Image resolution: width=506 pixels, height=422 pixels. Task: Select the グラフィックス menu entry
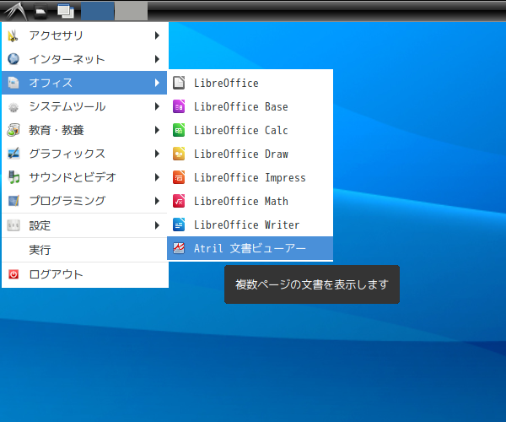[x=85, y=154]
